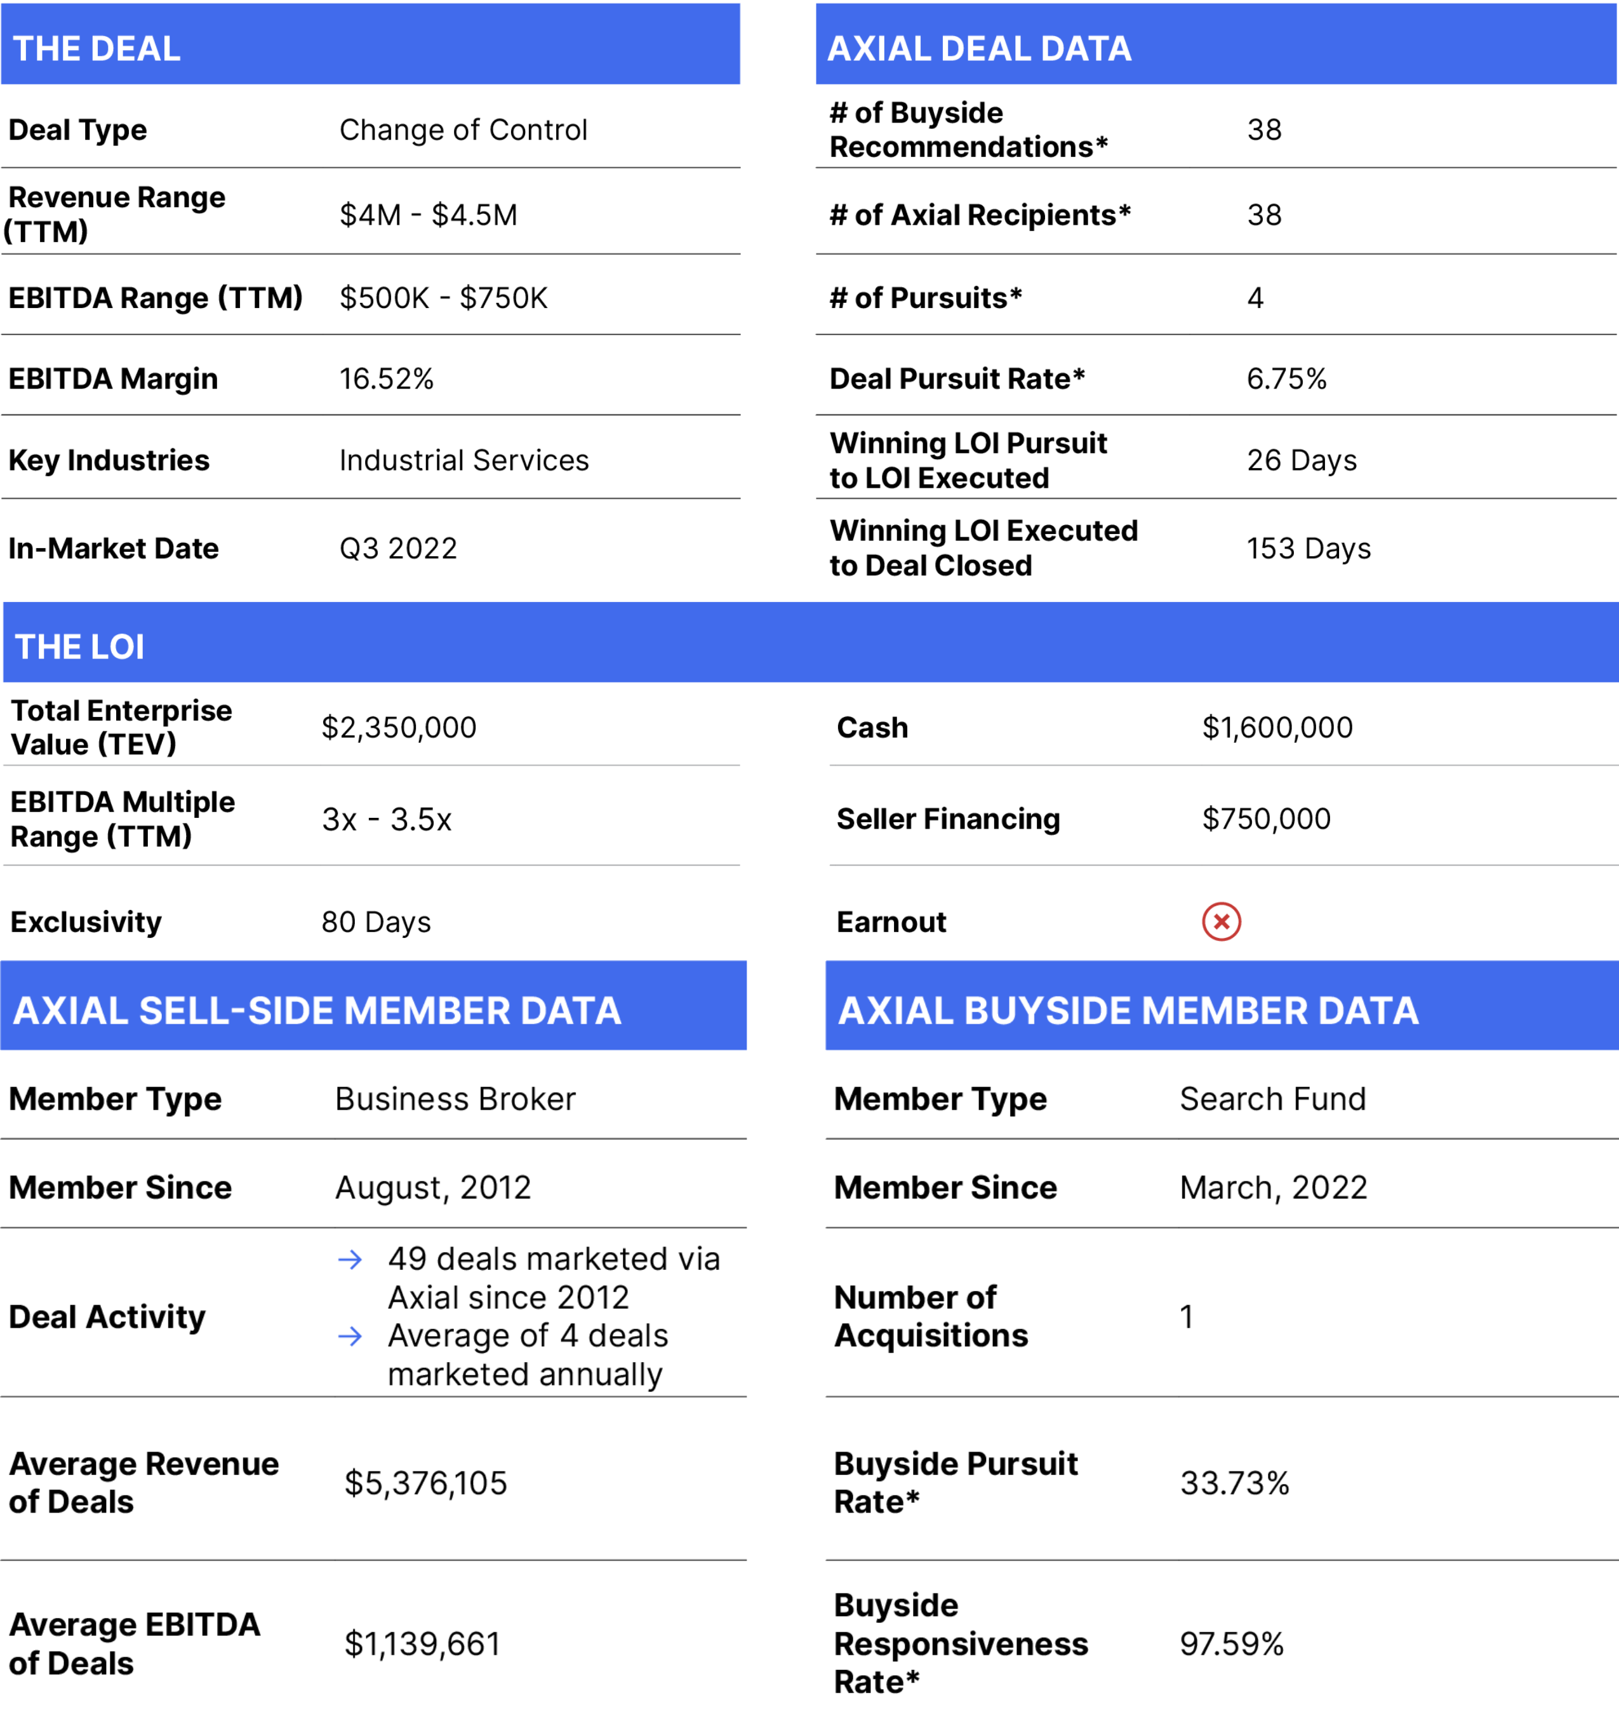Click the arrow beside 'Average of 4 deals'
The image size is (1619, 1710).
coord(350,1337)
